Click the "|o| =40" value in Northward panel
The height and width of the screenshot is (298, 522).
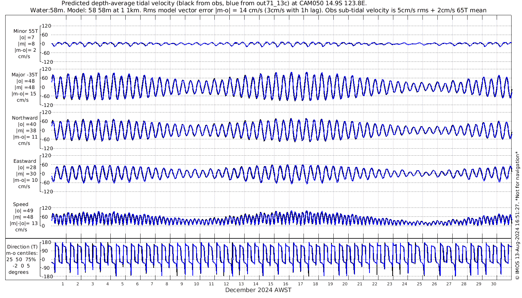(27, 124)
